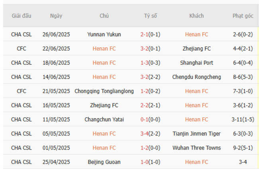Image resolution: width=259 pixels, height=171 pixels.
Task: Select the CFC league label dated 21/05/2025
Action: [x=22, y=91]
